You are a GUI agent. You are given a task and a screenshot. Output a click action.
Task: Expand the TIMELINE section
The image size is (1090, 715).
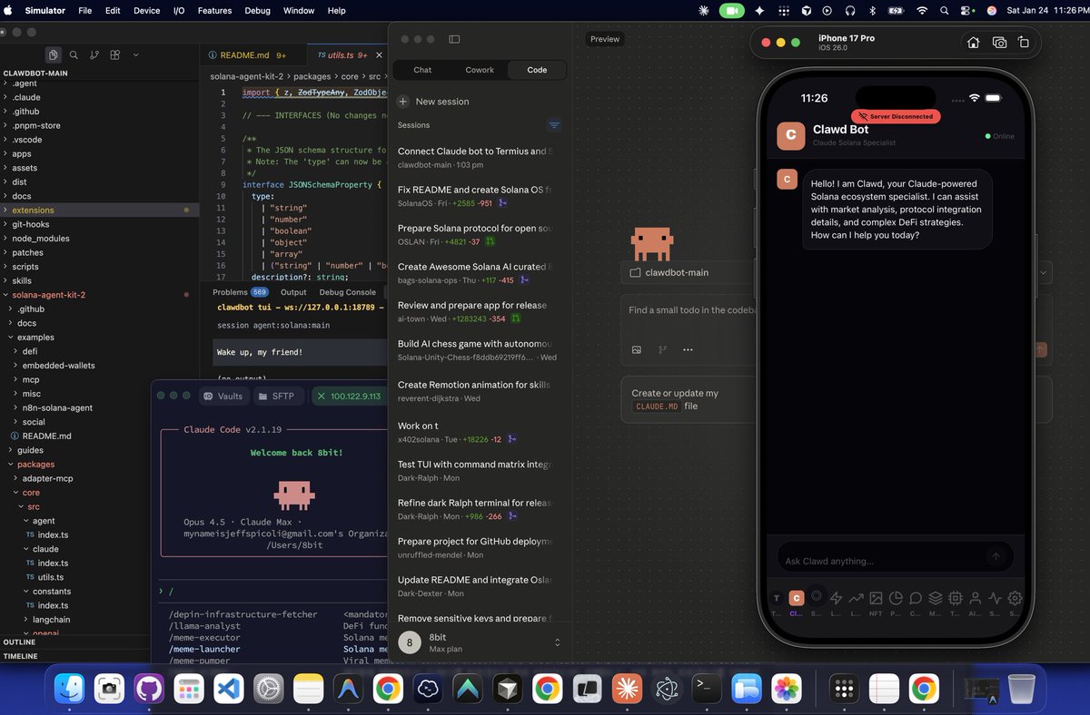(x=21, y=655)
